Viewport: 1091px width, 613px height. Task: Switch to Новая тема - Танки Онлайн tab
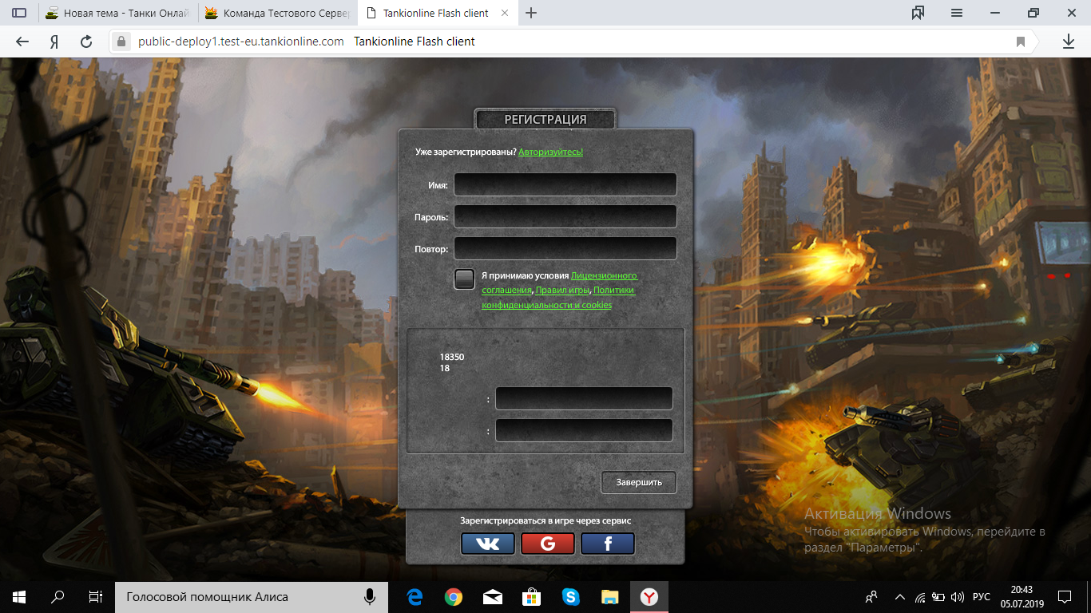point(118,13)
